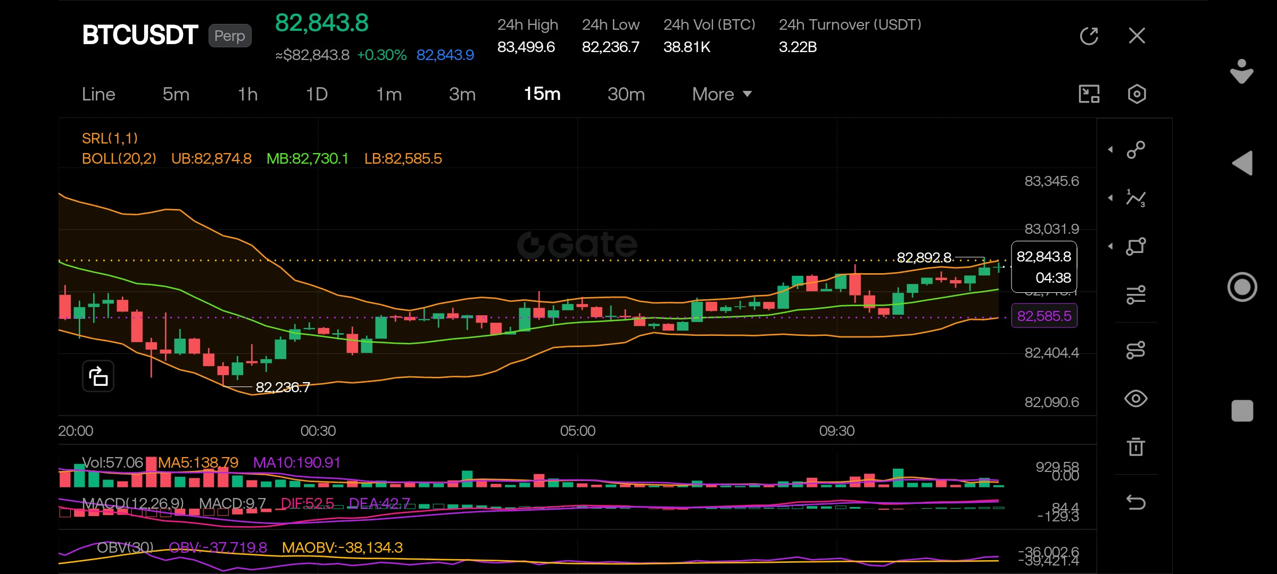Expand line tool options arrow
The height and width of the screenshot is (574, 1277).
tap(1111, 150)
